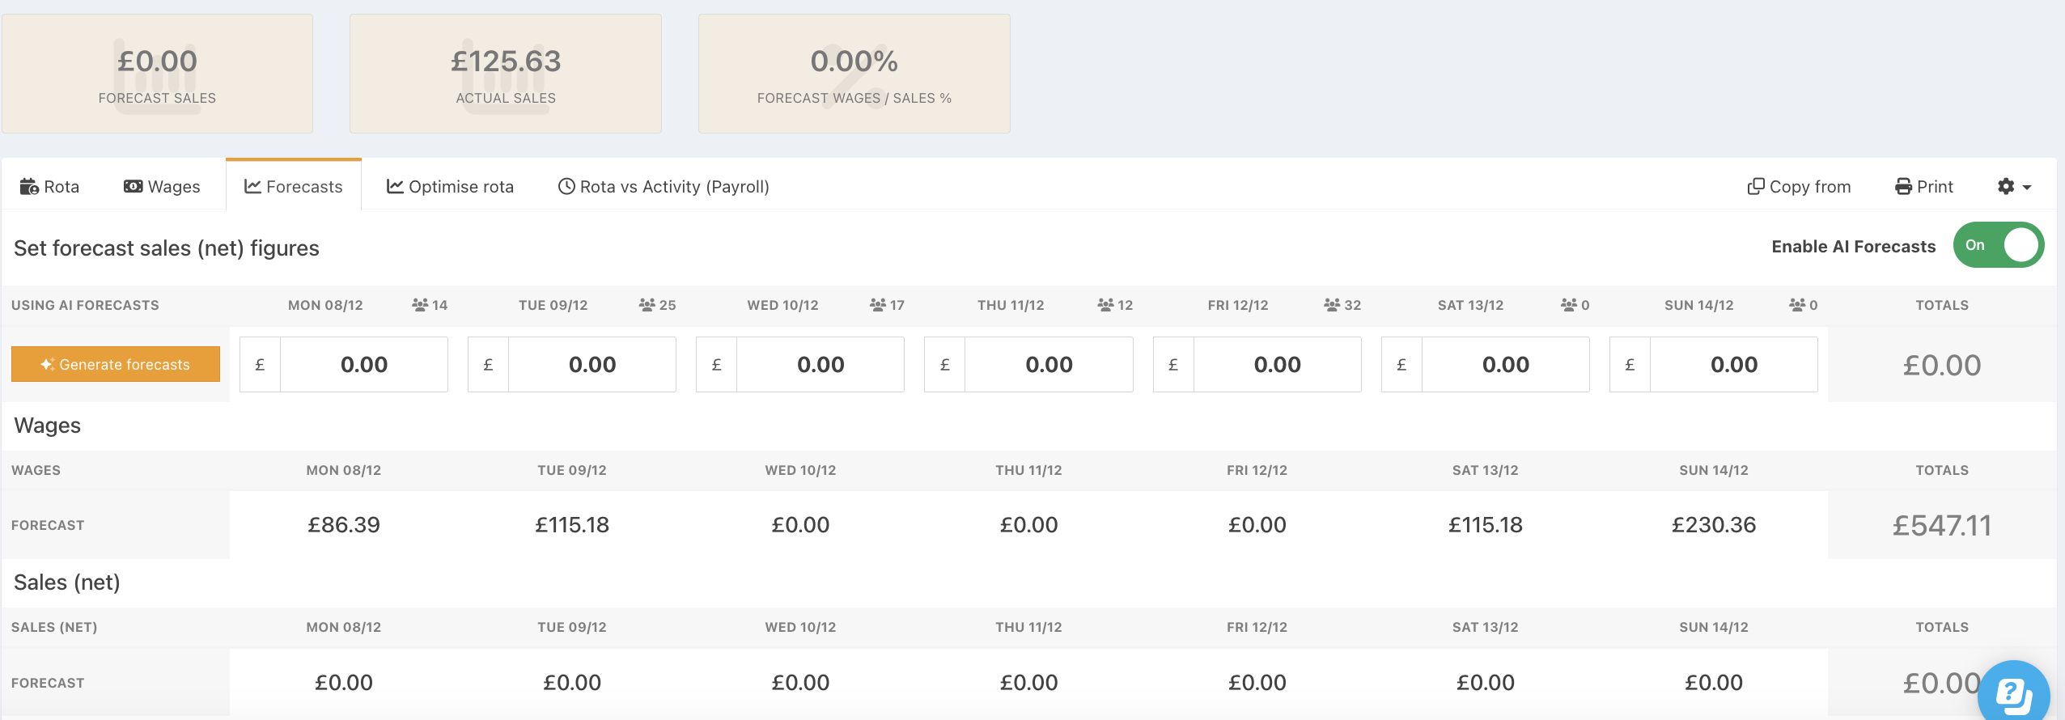Click the Forecasts tab
The image size is (2065, 720).
coord(294,187)
